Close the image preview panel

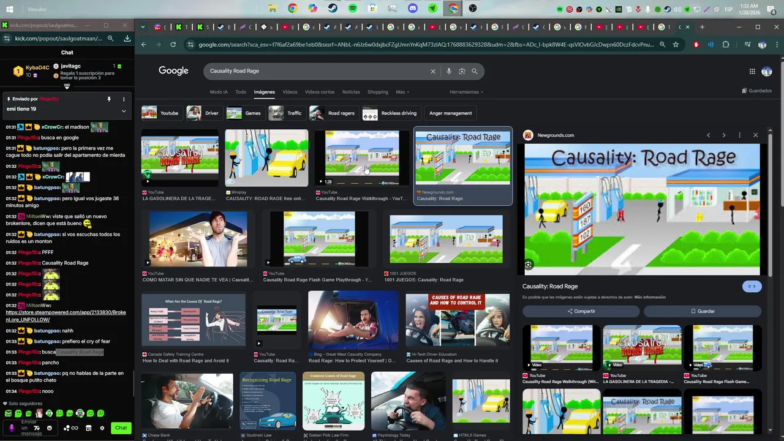(755, 135)
